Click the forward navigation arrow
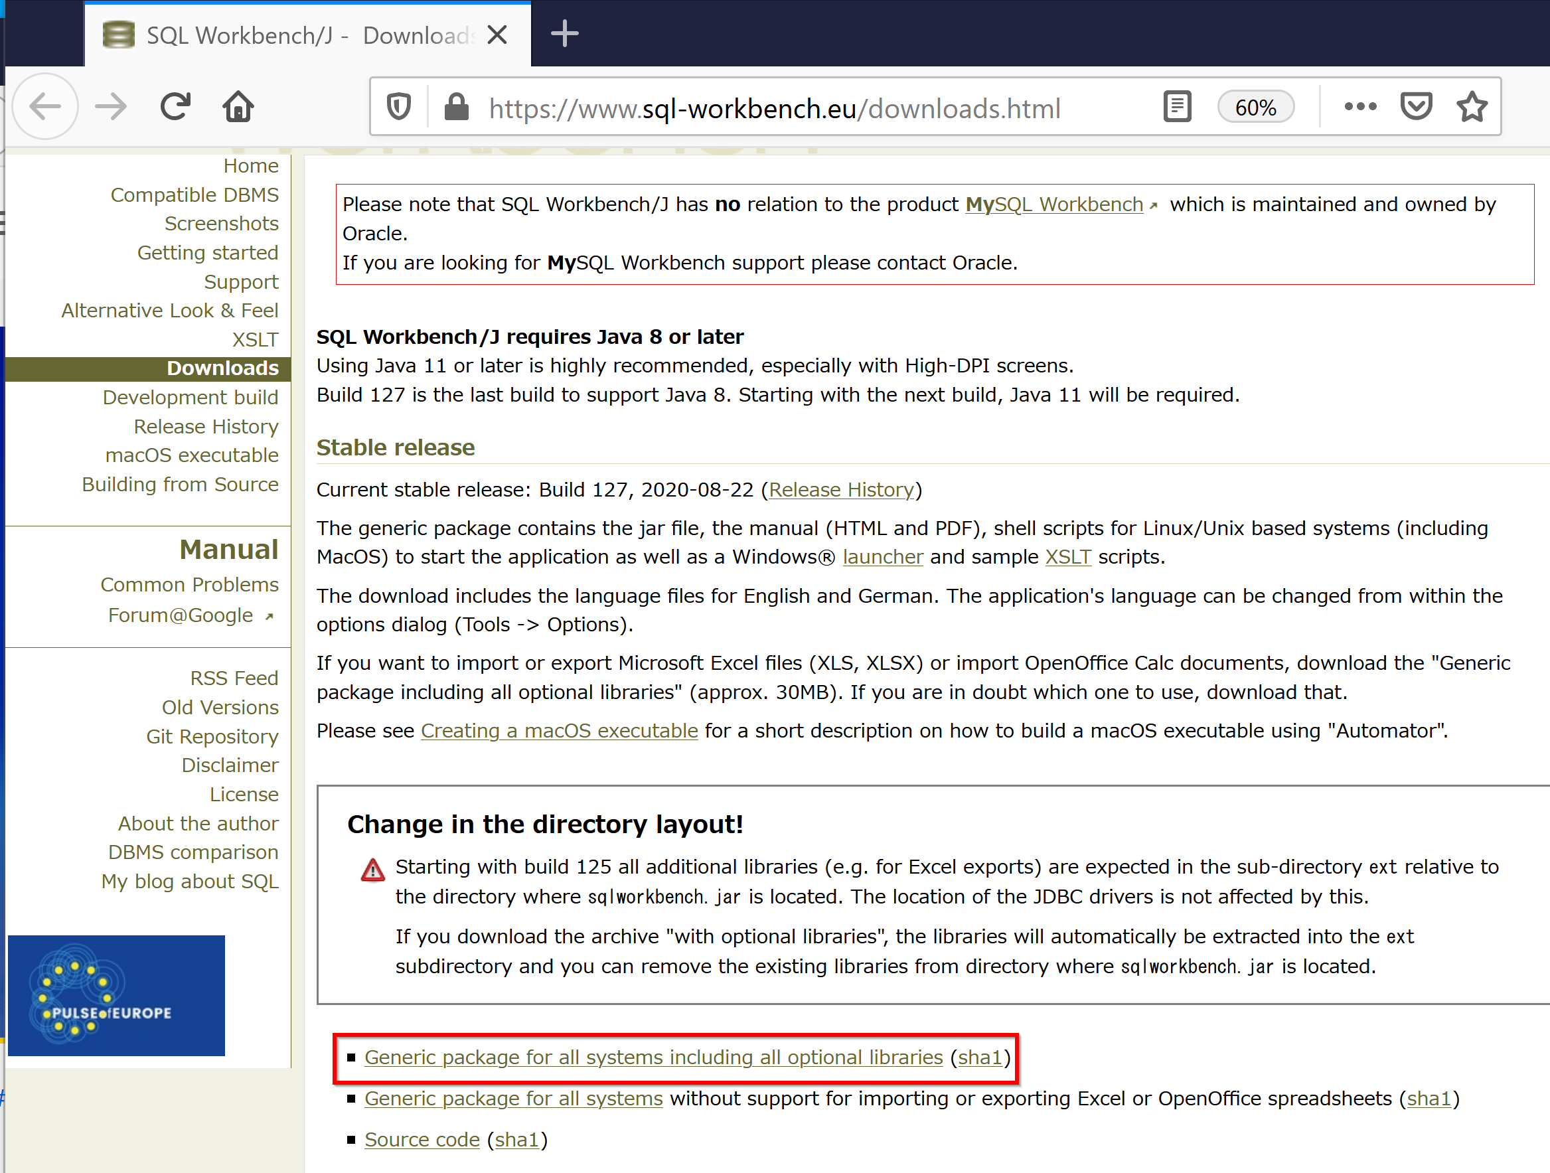 111,108
